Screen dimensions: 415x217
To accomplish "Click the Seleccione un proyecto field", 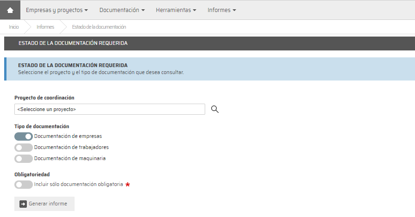I will 109,109.
